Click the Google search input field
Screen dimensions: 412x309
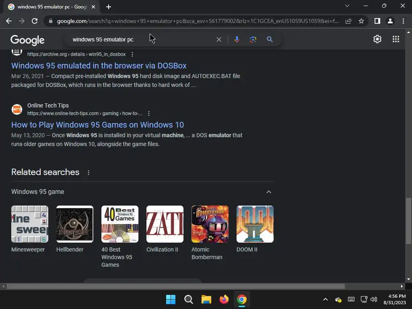(x=142, y=39)
